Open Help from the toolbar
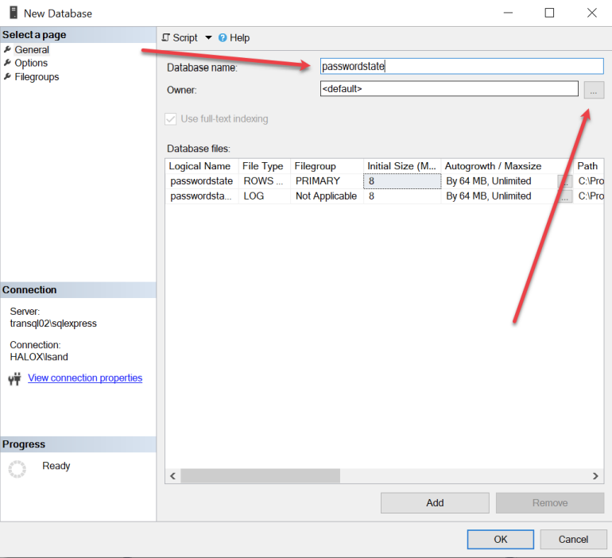Viewport: 612px width, 558px height. pos(234,38)
